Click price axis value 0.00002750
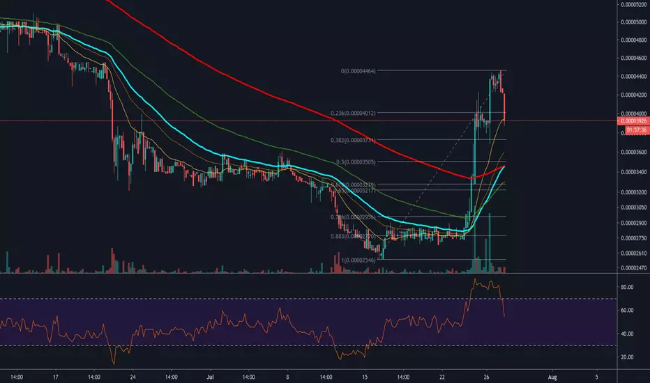 633,238
